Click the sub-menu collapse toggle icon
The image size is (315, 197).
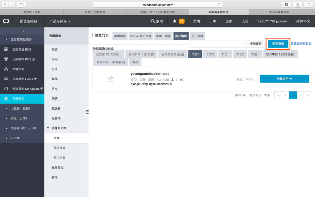pos(87,112)
